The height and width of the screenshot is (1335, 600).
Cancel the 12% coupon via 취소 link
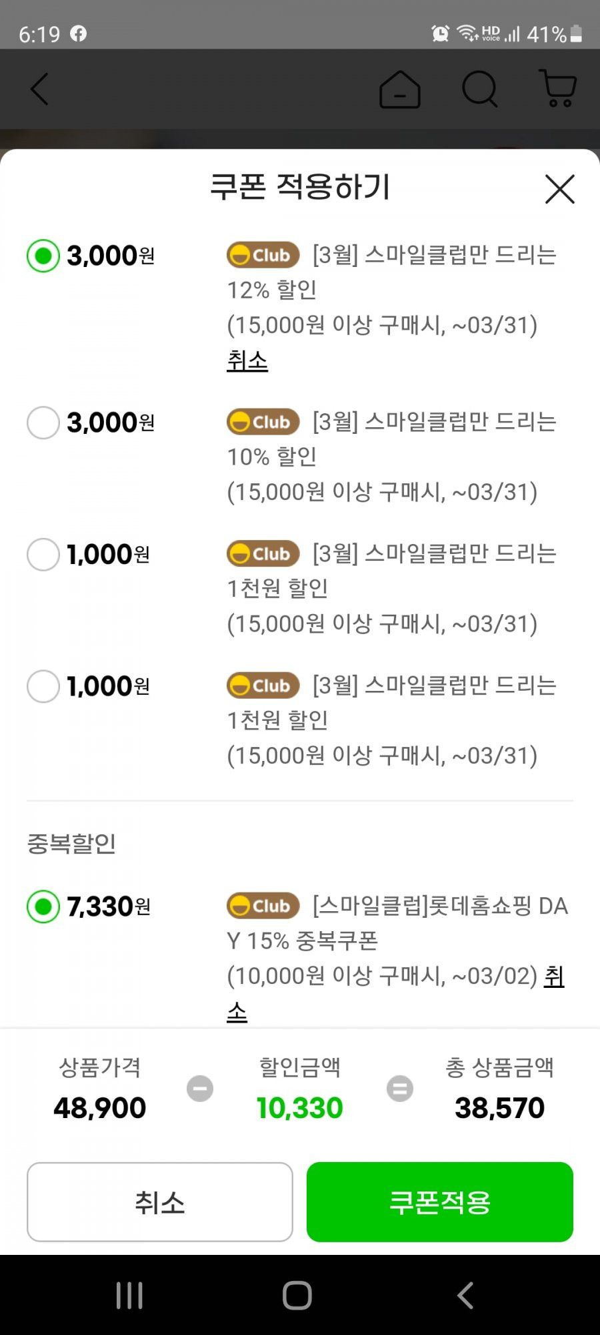click(x=247, y=361)
